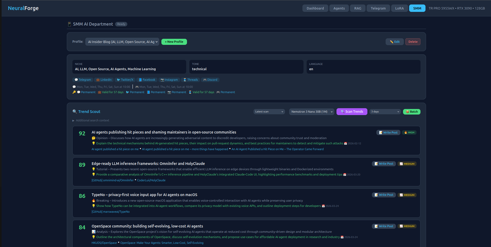Image resolution: width=491 pixels, height=247 pixels.
Task: Start Scan Trends
Action: coord(352,112)
